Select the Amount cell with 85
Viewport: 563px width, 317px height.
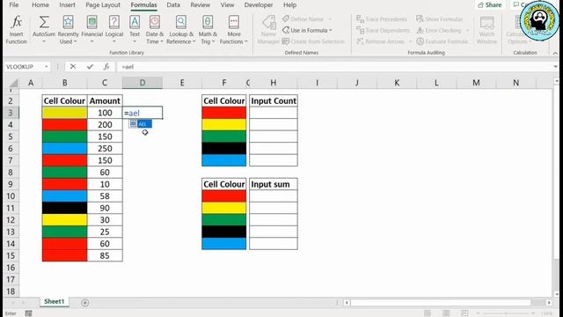pos(105,256)
